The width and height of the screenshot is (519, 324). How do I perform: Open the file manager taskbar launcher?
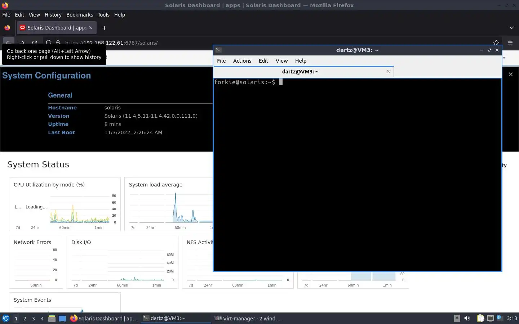[52, 318]
